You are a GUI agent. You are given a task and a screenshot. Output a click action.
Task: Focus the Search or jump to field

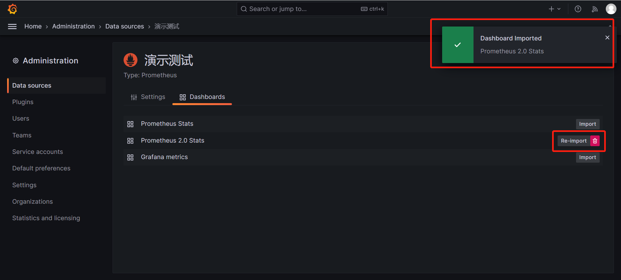[x=312, y=9]
